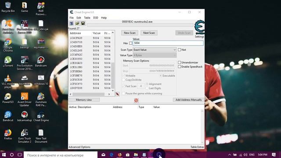Open VLC media player shortcut
Screen dimensions: 281x158
pyautogui.click(x=8, y=82)
